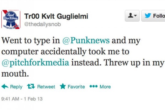Click the retweet arrows icon
This screenshot has width=165, height=110.
tap(31, 87)
